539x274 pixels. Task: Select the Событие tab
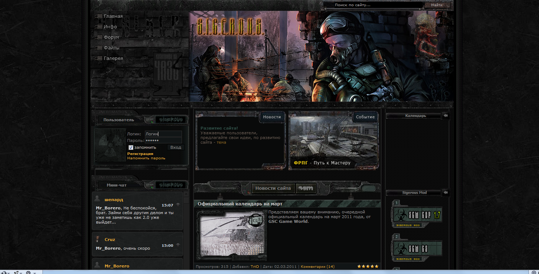coord(365,117)
